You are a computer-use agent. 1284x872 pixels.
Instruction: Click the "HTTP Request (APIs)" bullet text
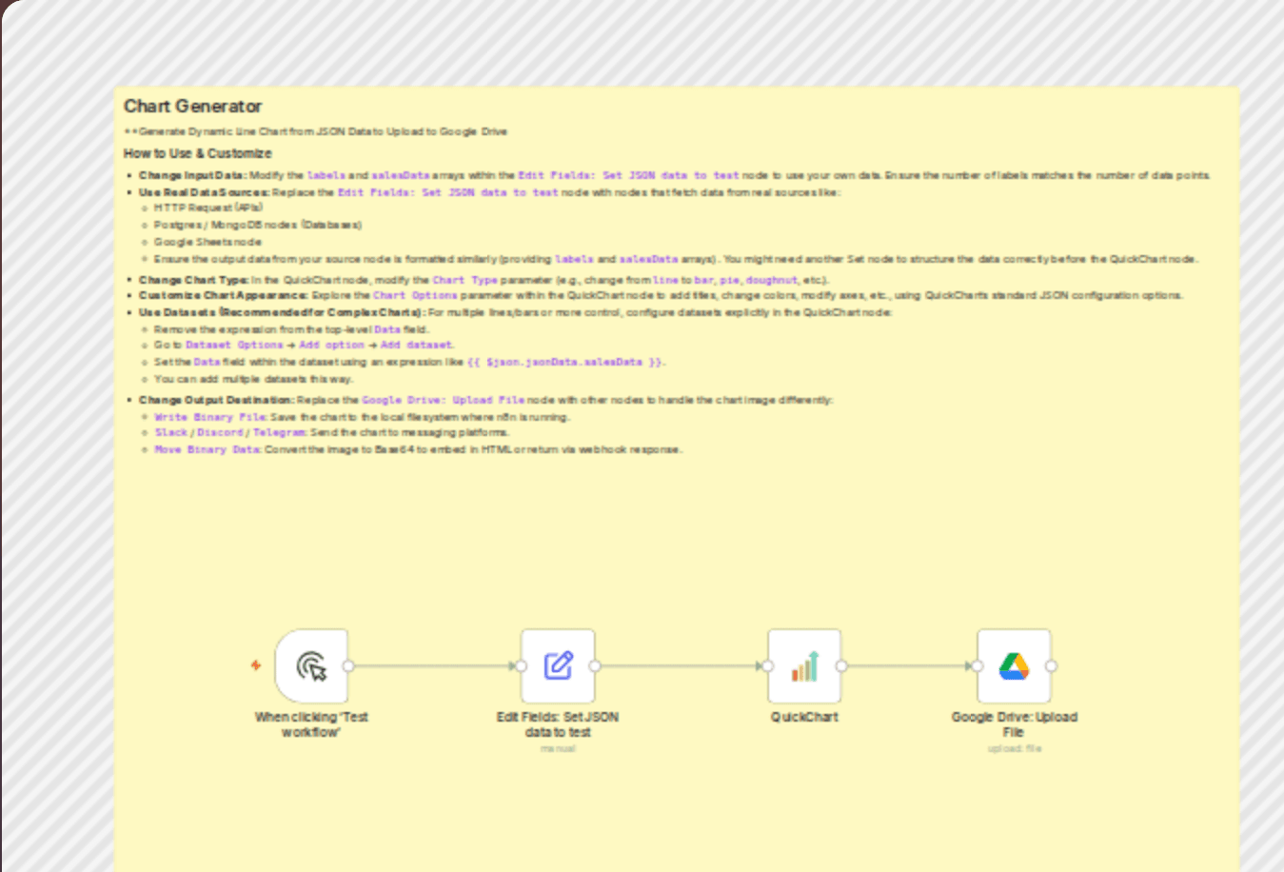(208, 208)
